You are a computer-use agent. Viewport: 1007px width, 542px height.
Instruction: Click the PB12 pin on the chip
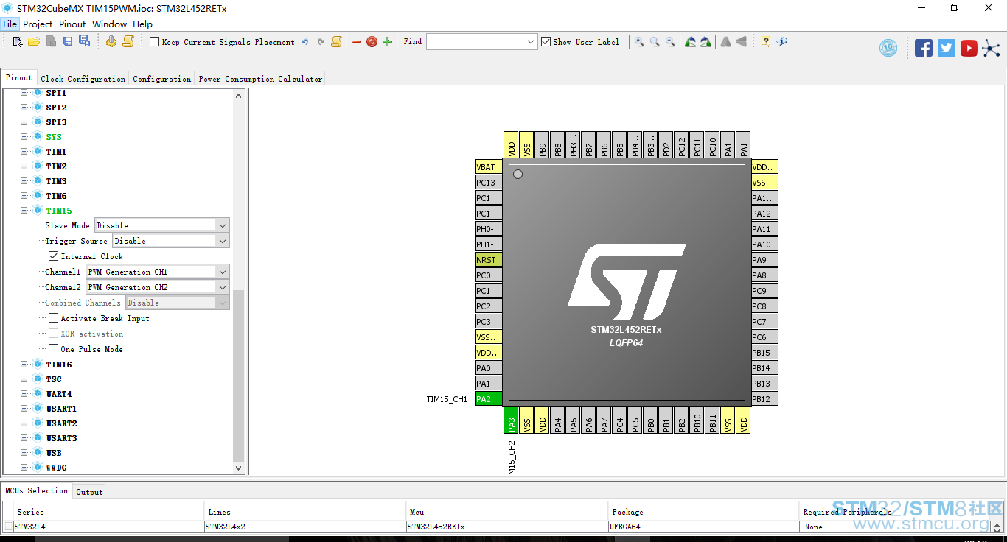tap(764, 399)
